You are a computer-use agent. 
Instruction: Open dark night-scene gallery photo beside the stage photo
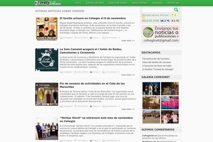click(170, 89)
